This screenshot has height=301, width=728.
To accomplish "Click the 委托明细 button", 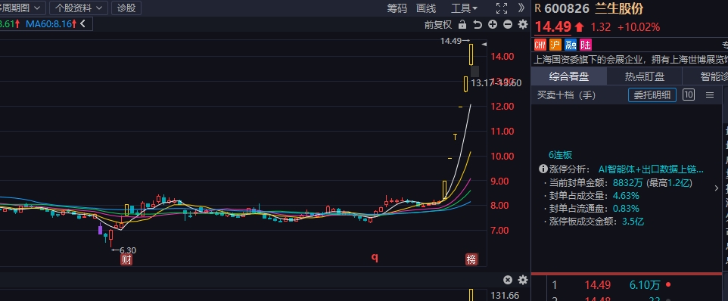I will tap(652, 95).
